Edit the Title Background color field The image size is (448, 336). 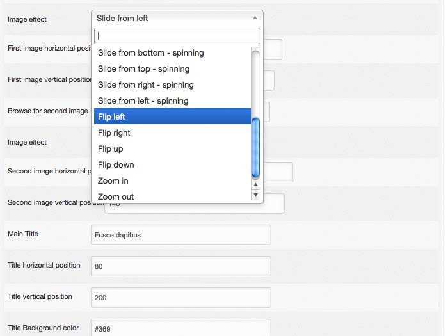[x=181, y=328]
